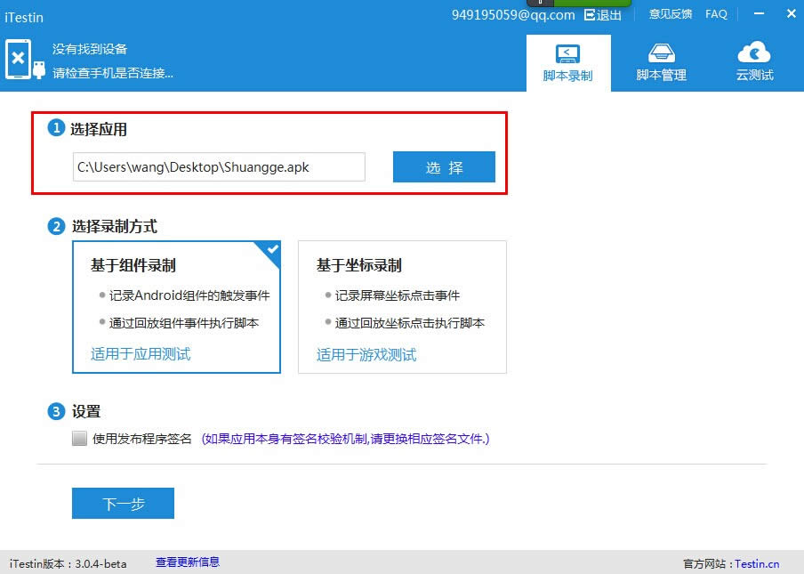Click the 请检查手机是否连接 message
Image resolution: width=804 pixels, height=574 pixels.
click(113, 73)
